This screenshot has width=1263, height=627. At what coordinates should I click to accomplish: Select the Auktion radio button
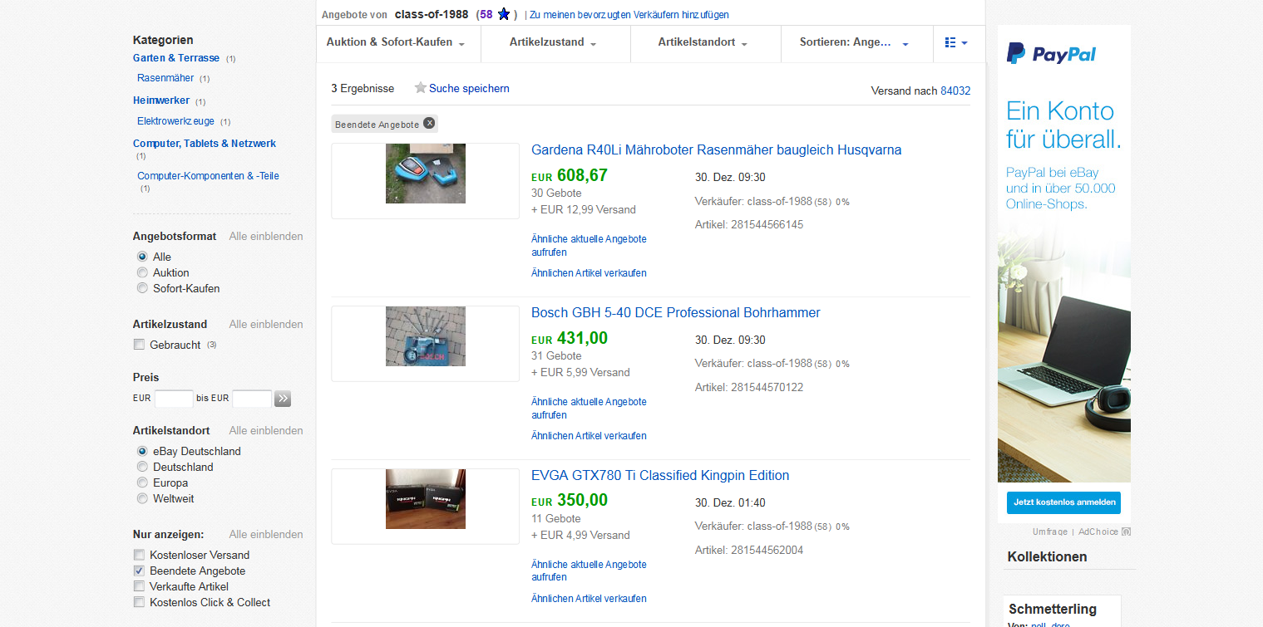[142, 272]
